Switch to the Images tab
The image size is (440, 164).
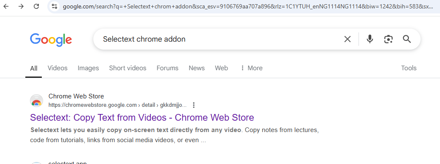[x=88, y=68]
